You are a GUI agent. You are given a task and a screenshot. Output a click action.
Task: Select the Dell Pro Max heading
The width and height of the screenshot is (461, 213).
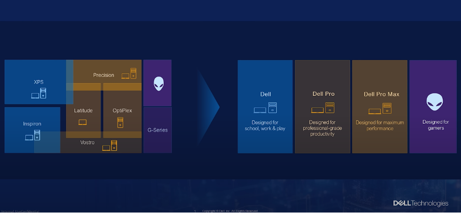382,94
